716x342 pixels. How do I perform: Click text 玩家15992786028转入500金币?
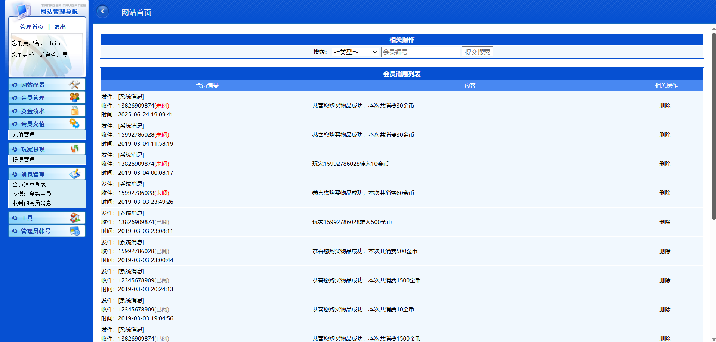(352, 222)
